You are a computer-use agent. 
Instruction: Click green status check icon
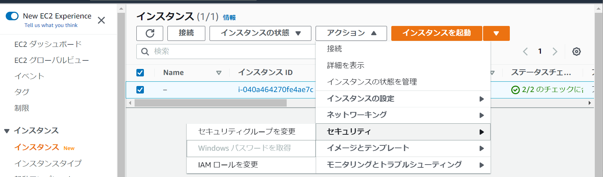coord(515,90)
